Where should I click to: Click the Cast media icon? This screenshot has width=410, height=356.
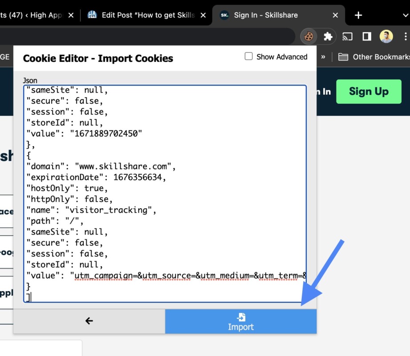pos(347,36)
